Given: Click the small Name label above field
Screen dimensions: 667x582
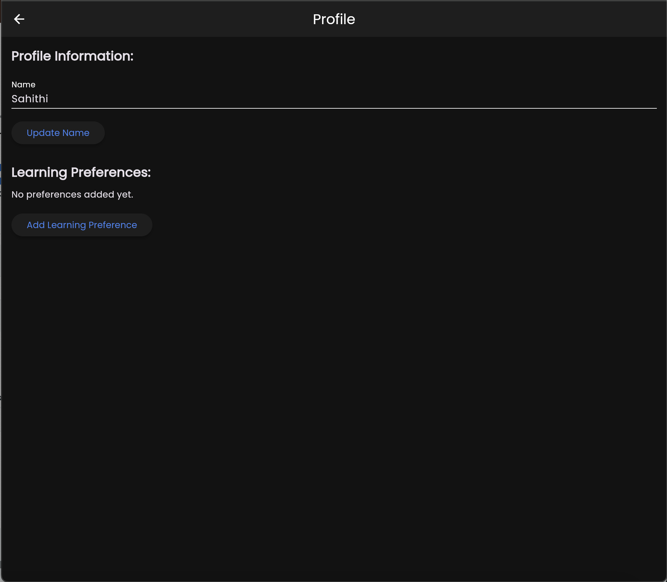Looking at the screenshot, I should pos(24,85).
